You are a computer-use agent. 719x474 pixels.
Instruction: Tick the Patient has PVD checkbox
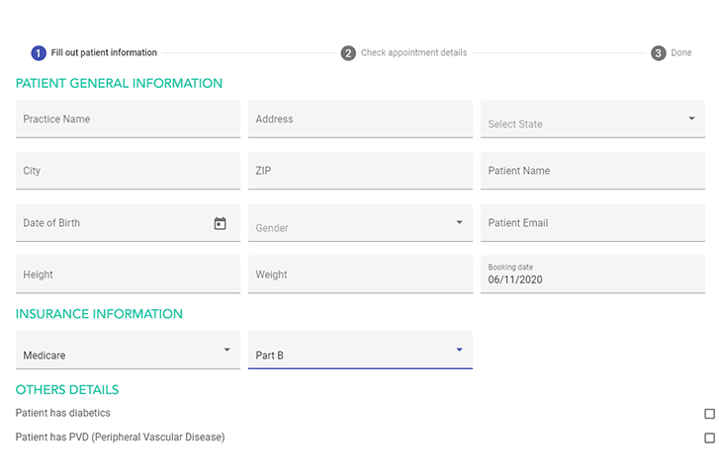(x=709, y=437)
